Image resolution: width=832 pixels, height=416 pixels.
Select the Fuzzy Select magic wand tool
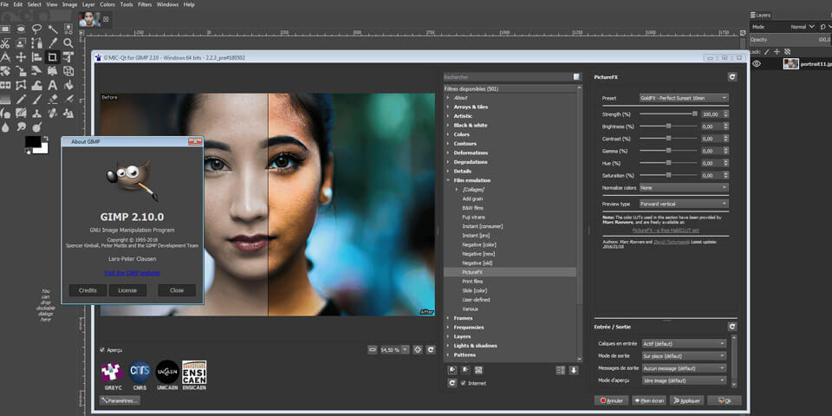tap(53, 29)
